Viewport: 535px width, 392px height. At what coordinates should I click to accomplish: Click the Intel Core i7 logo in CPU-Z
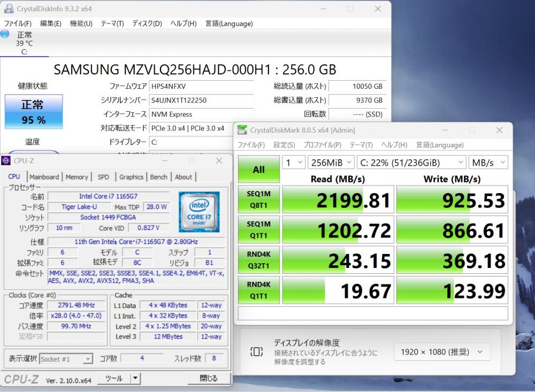(x=199, y=212)
